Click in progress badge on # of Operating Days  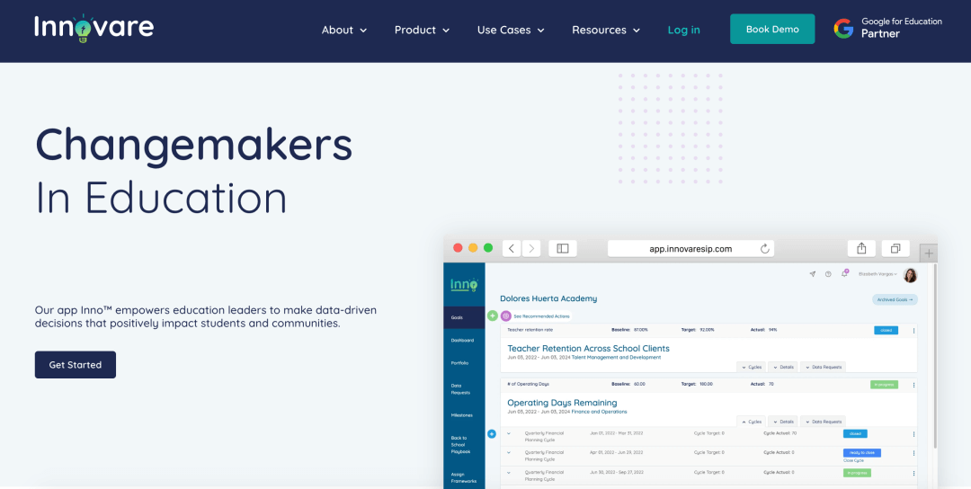[884, 385]
